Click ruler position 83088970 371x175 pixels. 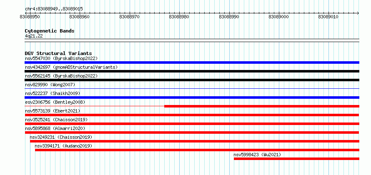tap(129, 17)
